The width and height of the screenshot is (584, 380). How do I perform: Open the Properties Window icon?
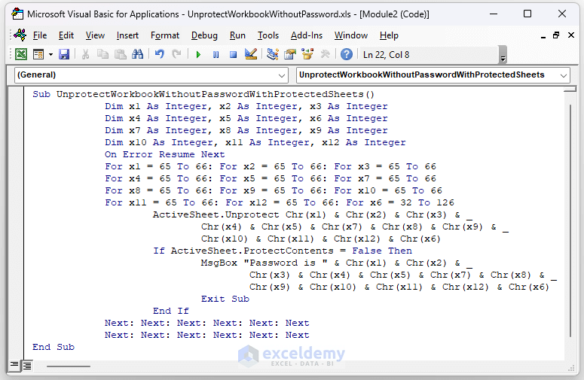(290, 55)
